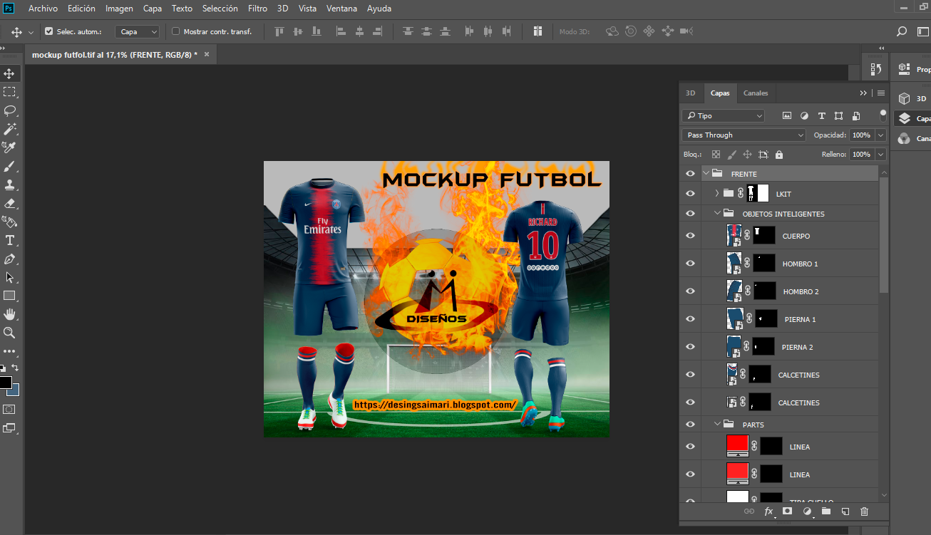Select the Brush tool
The image size is (931, 535).
click(9, 166)
